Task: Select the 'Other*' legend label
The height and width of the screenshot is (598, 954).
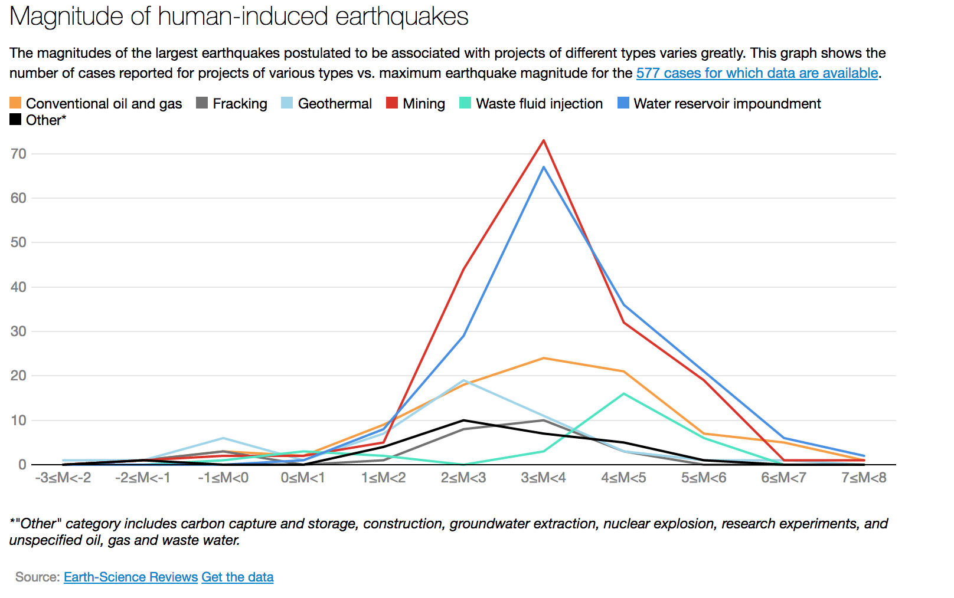Action: pyautogui.click(x=46, y=120)
